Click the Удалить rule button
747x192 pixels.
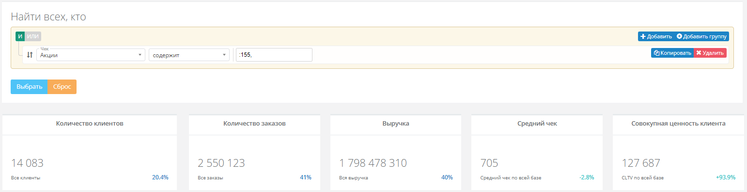click(710, 53)
